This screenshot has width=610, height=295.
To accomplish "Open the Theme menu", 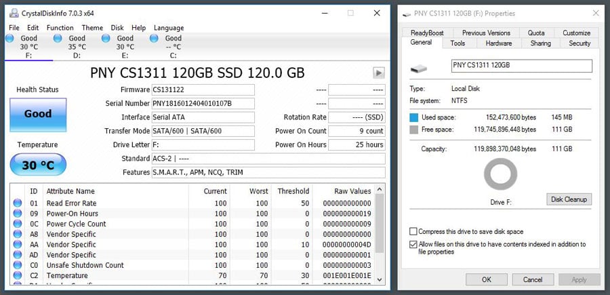I will click(92, 28).
